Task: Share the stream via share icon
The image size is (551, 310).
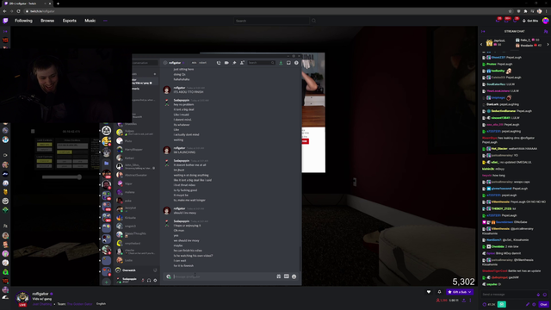Action: point(464,301)
